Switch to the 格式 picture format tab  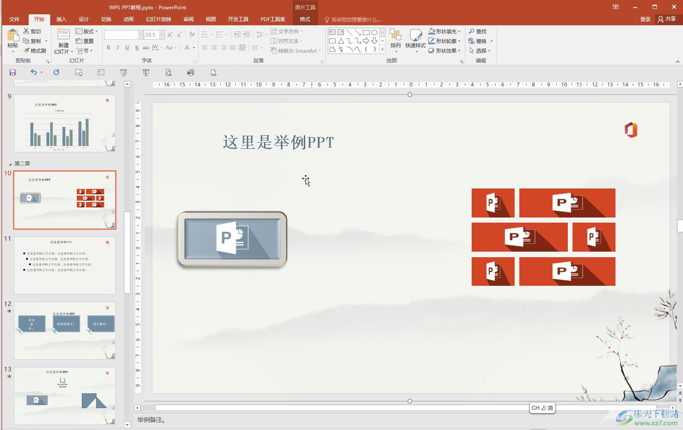coord(305,19)
